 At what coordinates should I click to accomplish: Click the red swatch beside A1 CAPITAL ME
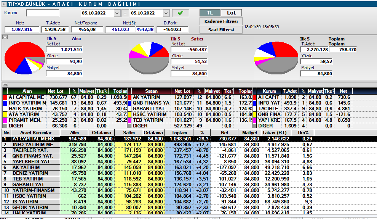(5, 97)
